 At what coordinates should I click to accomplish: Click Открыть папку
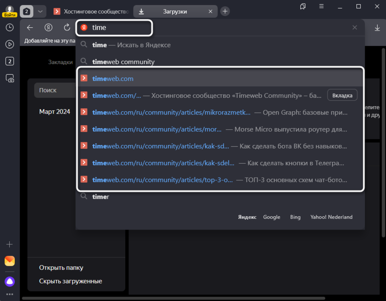[61, 268]
